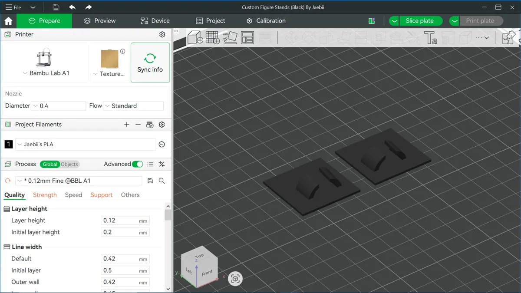
Task: Click the Assembly view puzzle icon
Action: pyautogui.click(x=508, y=37)
